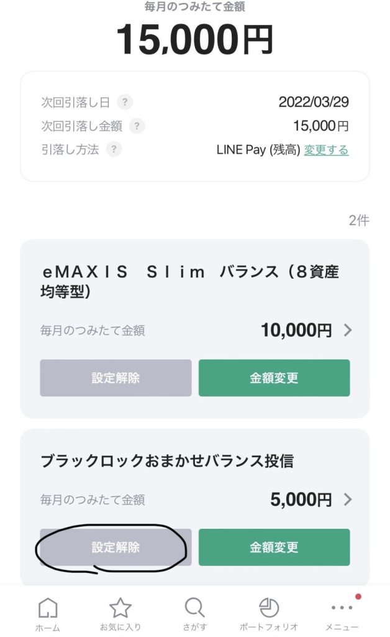Open the メニュー three-dots icon

(x=342, y=607)
